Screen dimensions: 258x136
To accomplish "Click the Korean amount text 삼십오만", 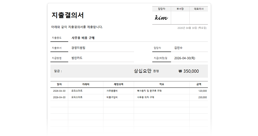I will tap(142, 71).
